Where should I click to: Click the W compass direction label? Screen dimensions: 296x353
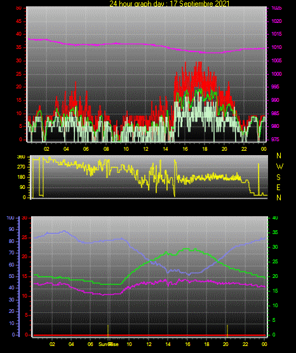279,167
